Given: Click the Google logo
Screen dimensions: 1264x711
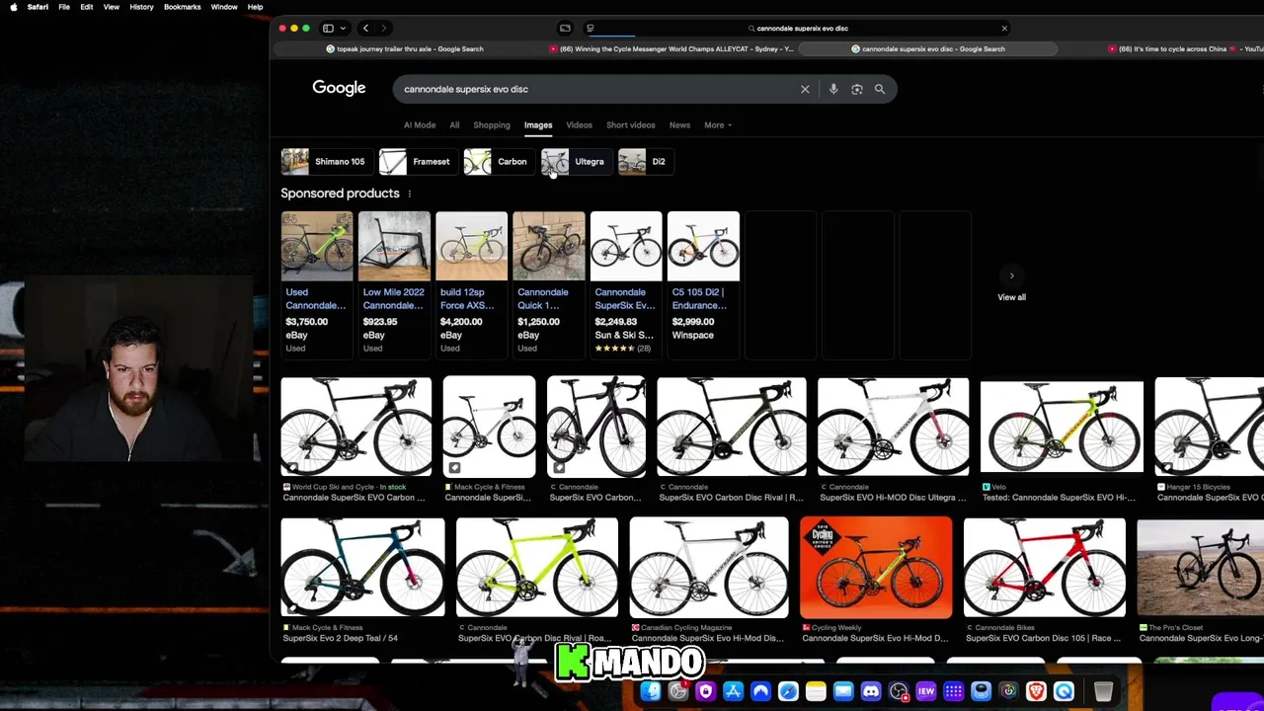Looking at the screenshot, I should [x=339, y=88].
